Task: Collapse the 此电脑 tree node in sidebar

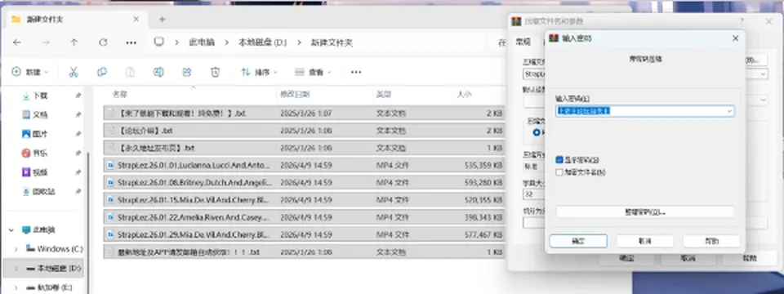Action: pos(11,230)
